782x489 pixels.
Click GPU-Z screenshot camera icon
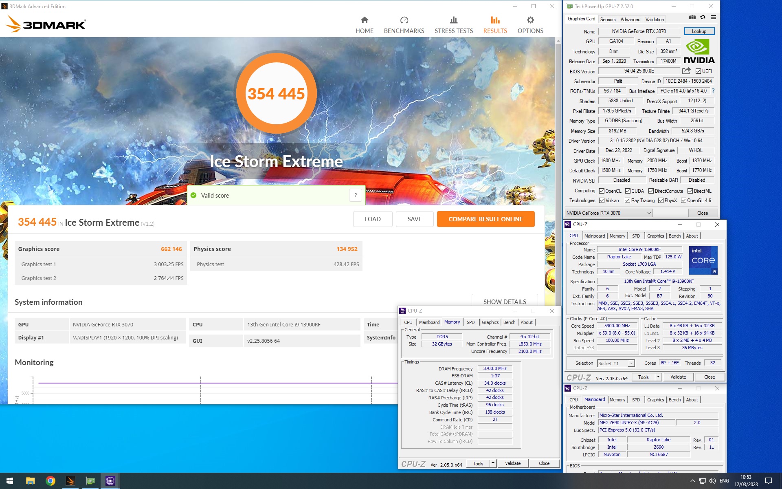pyautogui.click(x=692, y=18)
